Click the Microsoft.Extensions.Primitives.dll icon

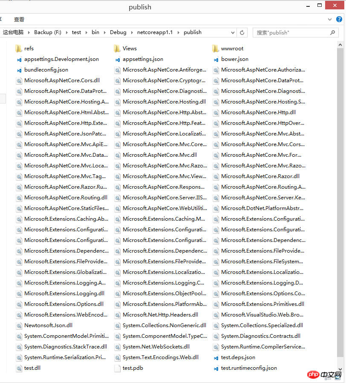[x=216, y=304]
